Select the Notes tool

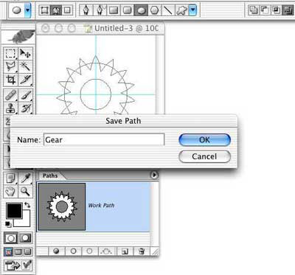pos(10,178)
